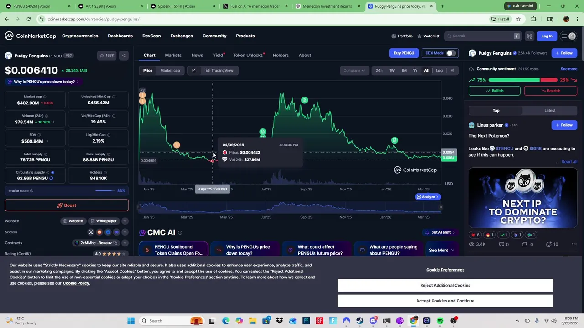This screenshot has width=584, height=328.
Task: Click comment icon on Linus parker post
Action: click(504, 244)
